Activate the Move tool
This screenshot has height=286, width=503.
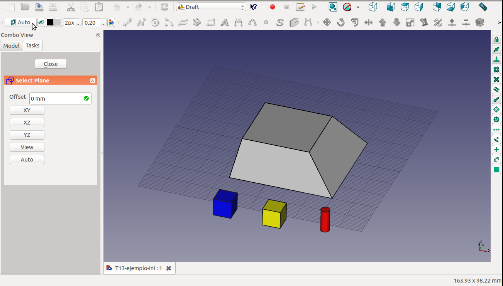coord(327,23)
